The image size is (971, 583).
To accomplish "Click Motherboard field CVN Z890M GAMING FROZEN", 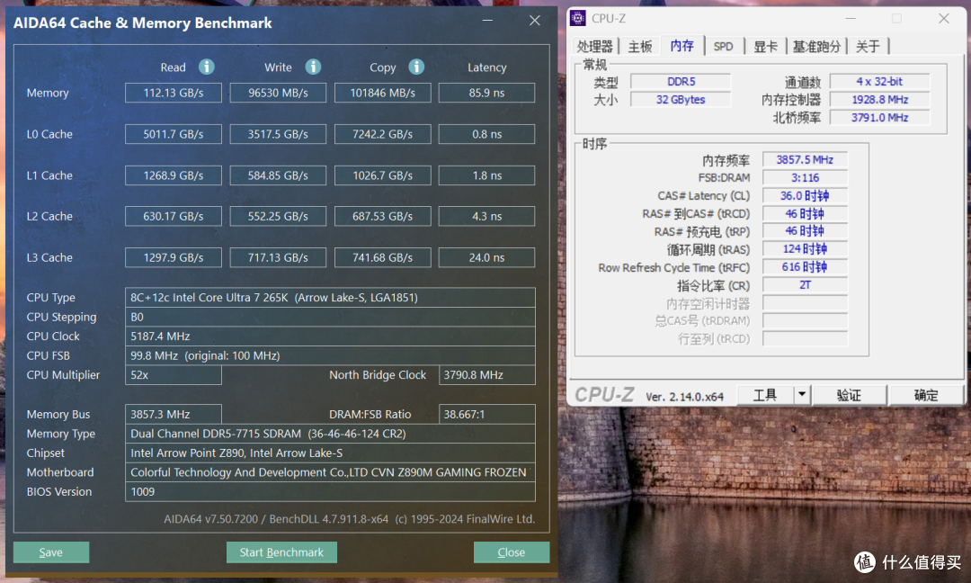I will tap(330, 472).
